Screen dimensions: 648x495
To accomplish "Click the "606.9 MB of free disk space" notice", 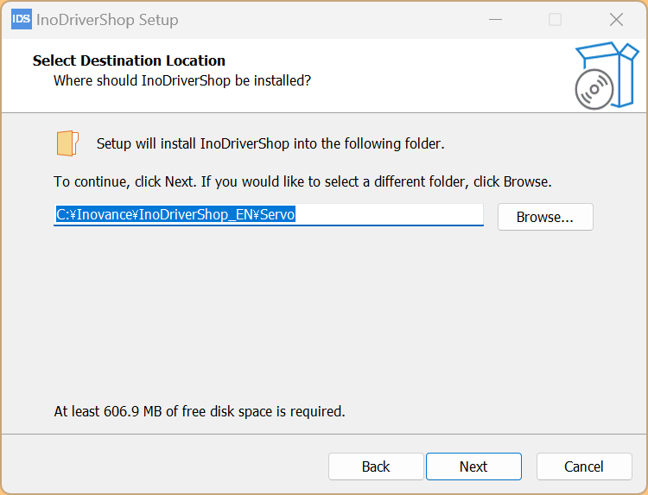I will coord(200,411).
